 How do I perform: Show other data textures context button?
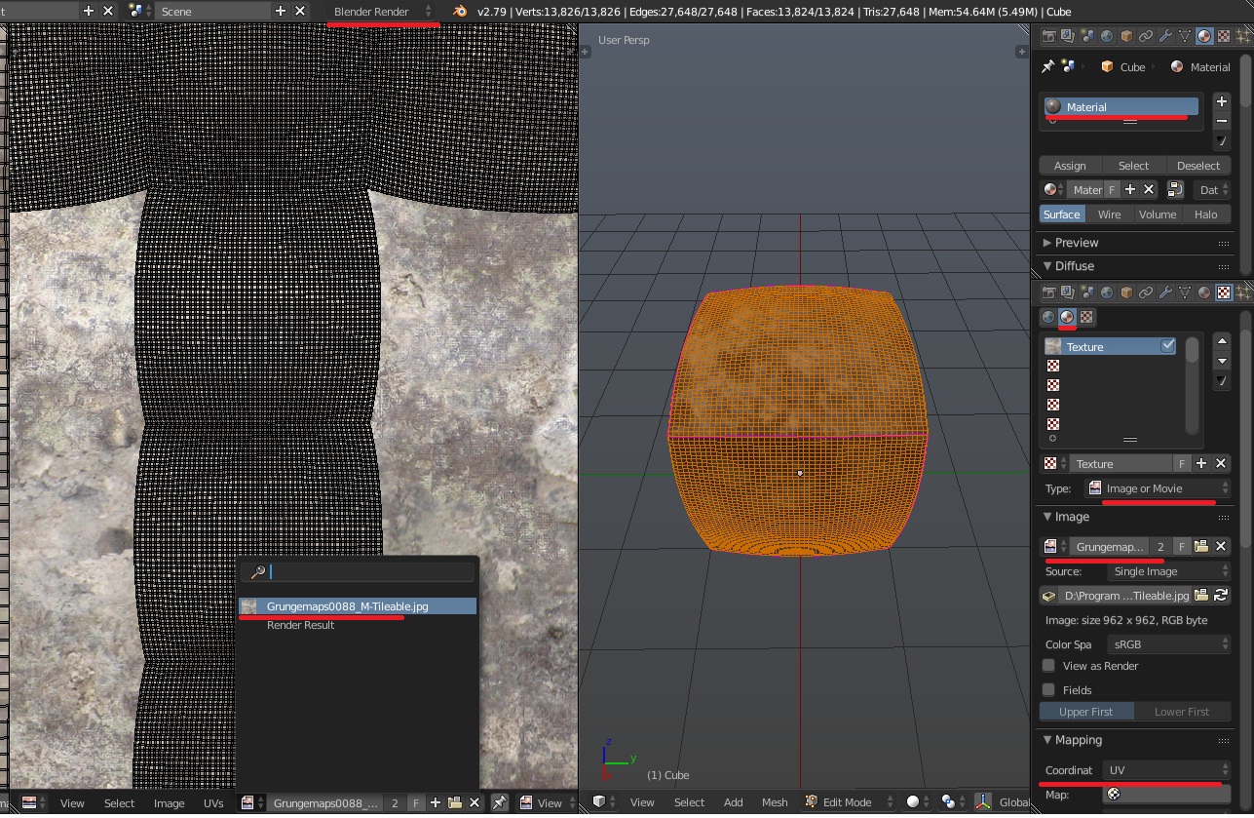(1086, 317)
